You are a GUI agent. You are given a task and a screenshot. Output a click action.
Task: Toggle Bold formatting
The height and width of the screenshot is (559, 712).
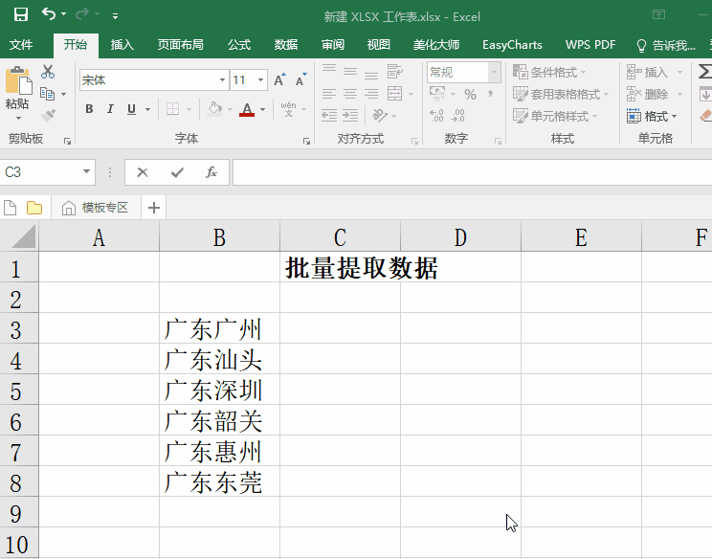pyautogui.click(x=89, y=109)
